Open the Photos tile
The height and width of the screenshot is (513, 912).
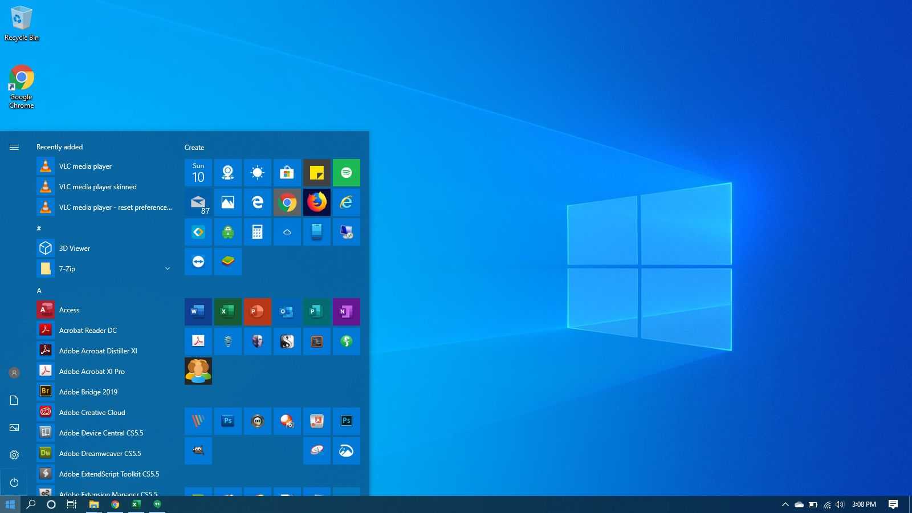click(228, 202)
